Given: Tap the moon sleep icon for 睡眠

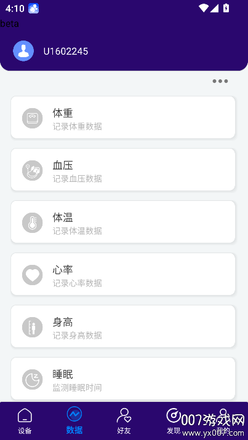Looking at the screenshot, I should tap(32, 379).
